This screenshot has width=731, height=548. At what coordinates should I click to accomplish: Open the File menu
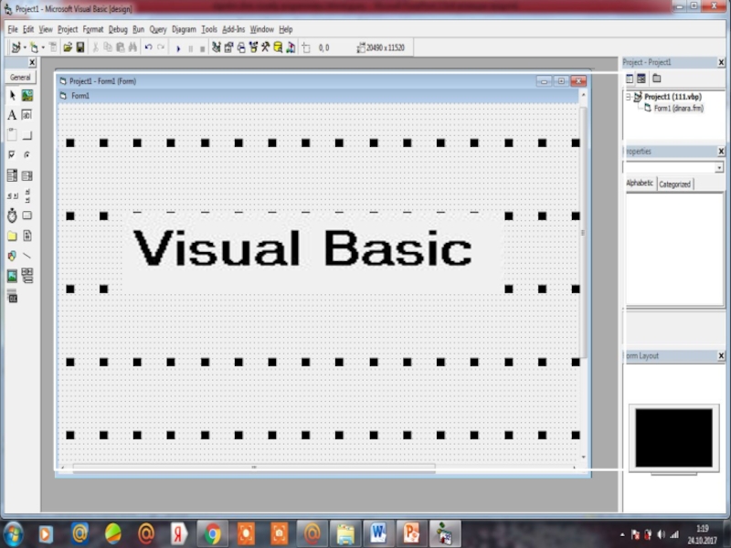pyautogui.click(x=13, y=29)
